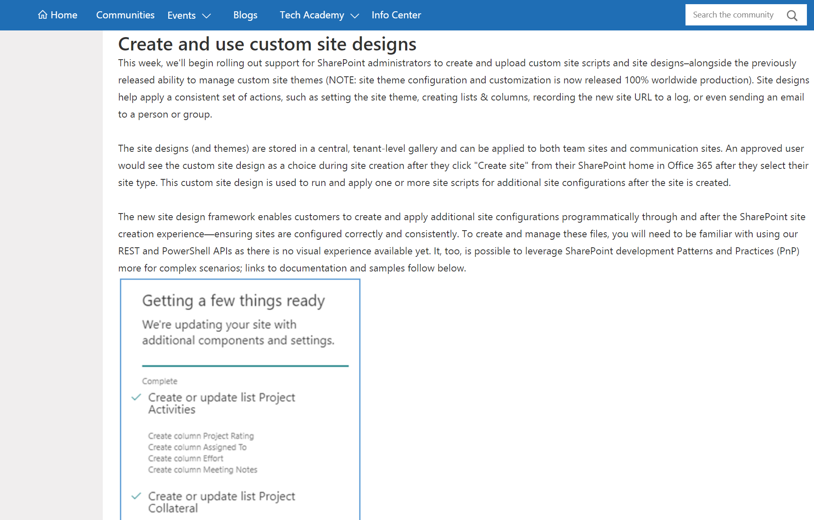Click the Tech Academy menu label
The height and width of the screenshot is (520, 814).
tap(312, 15)
